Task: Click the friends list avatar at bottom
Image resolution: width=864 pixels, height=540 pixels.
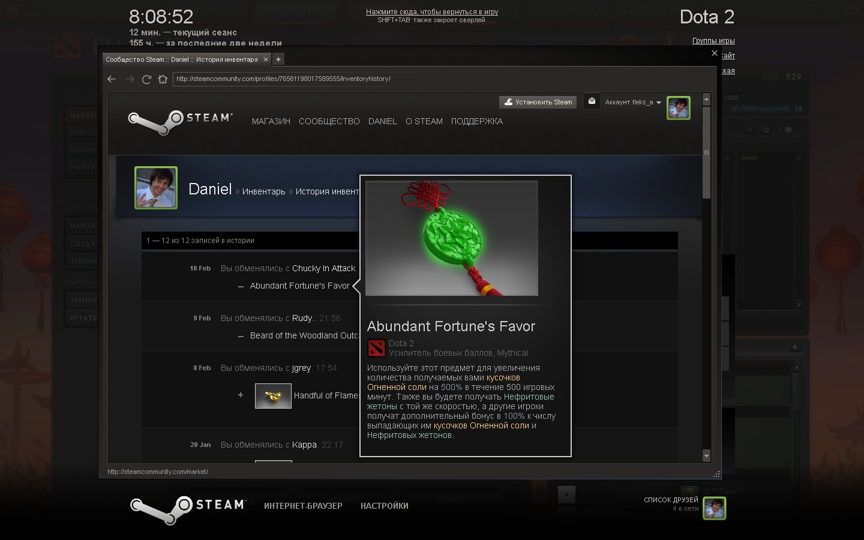Action: pyautogui.click(x=715, y=508)
